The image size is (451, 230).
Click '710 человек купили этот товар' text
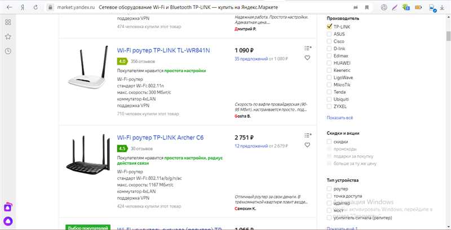click(x=148, y=114)
